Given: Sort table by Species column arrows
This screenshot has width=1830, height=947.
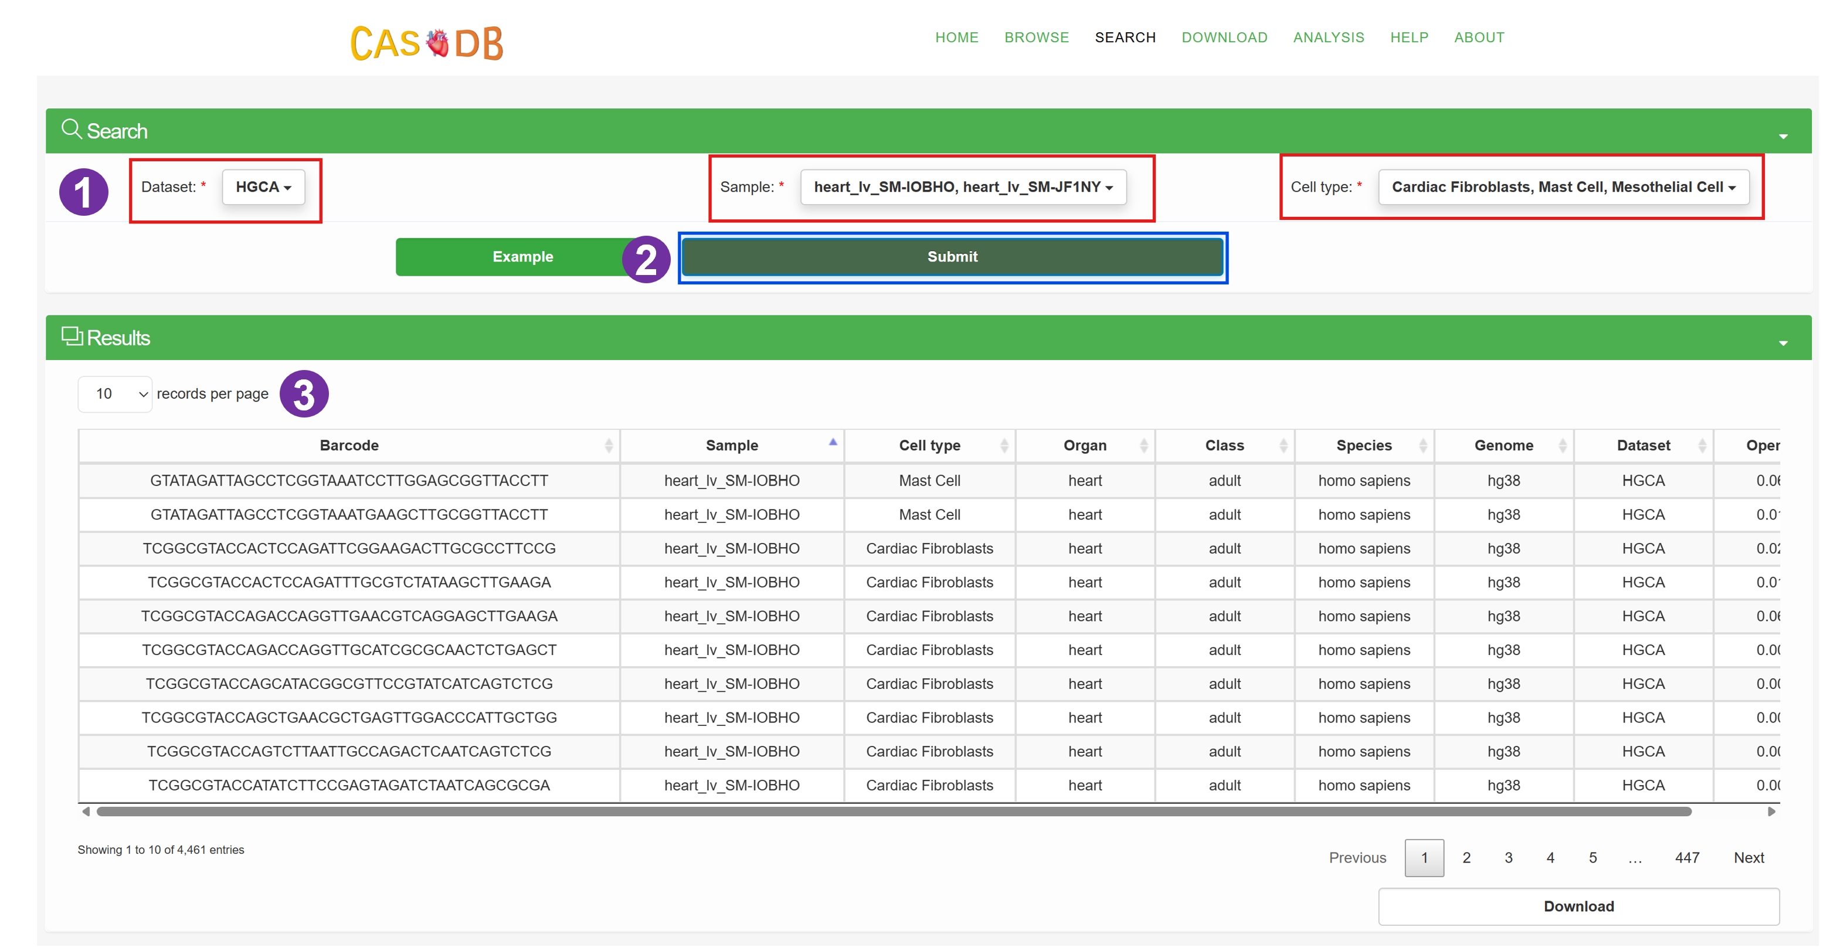Looking at the screenshot, I should click(1422, 446).
